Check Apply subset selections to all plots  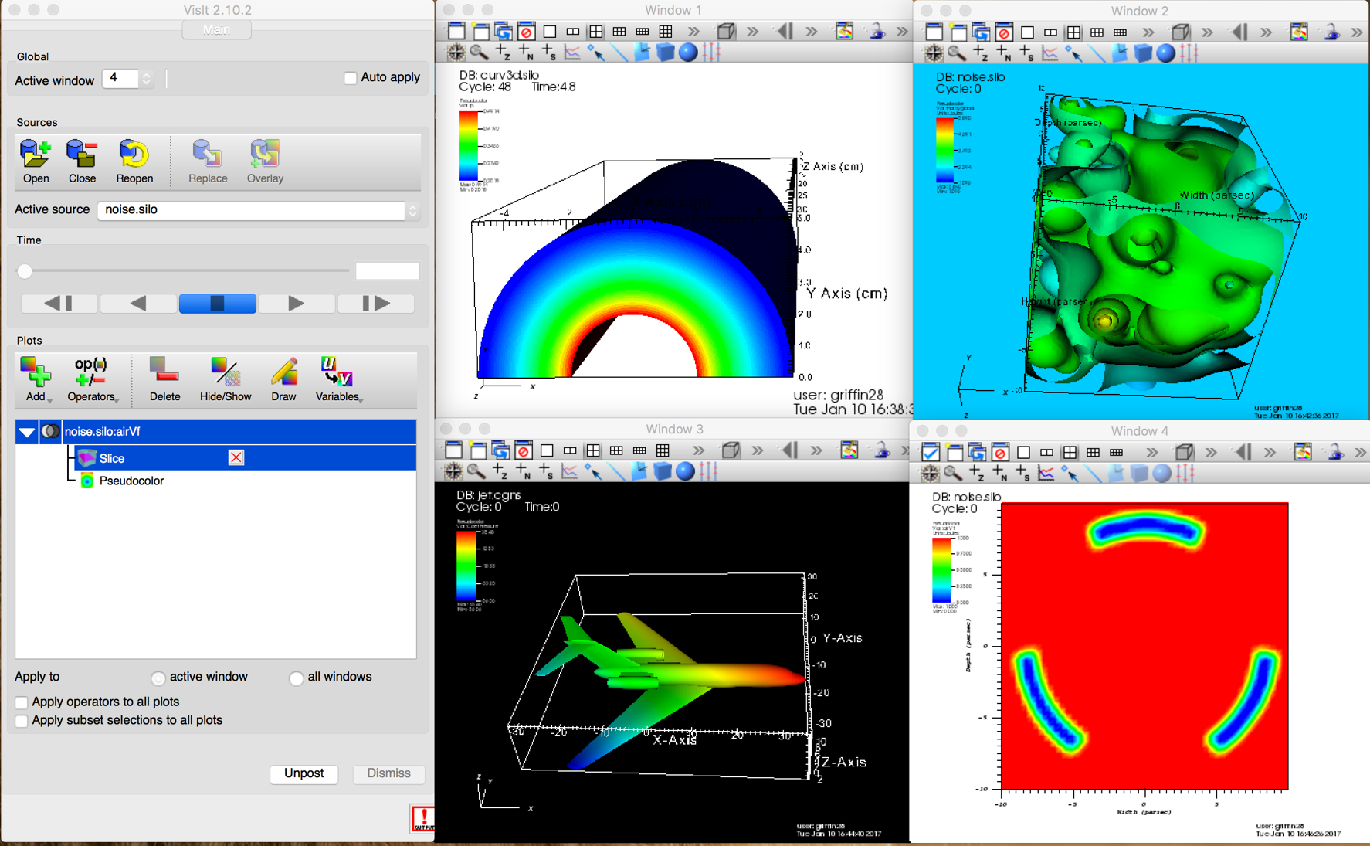pos(22,721)
